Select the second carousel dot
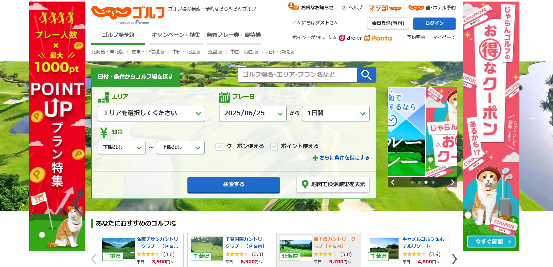Viewport: 553px width, 267px height. (x=419, y=182)
